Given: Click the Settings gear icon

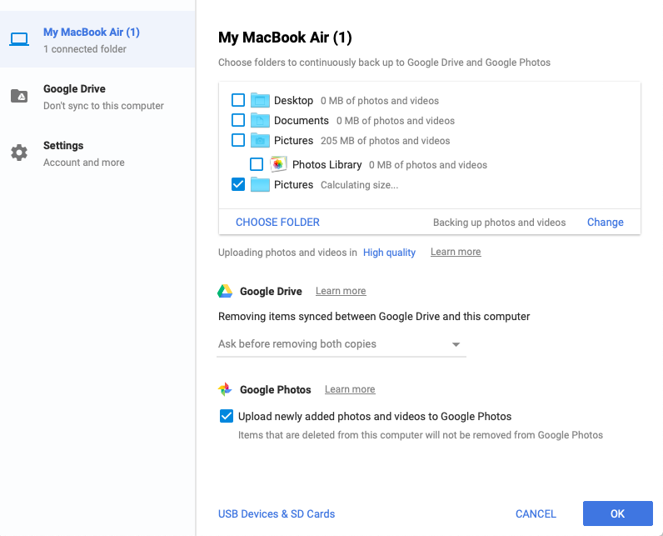Looking at the screenshot, I should pos(19,153).
